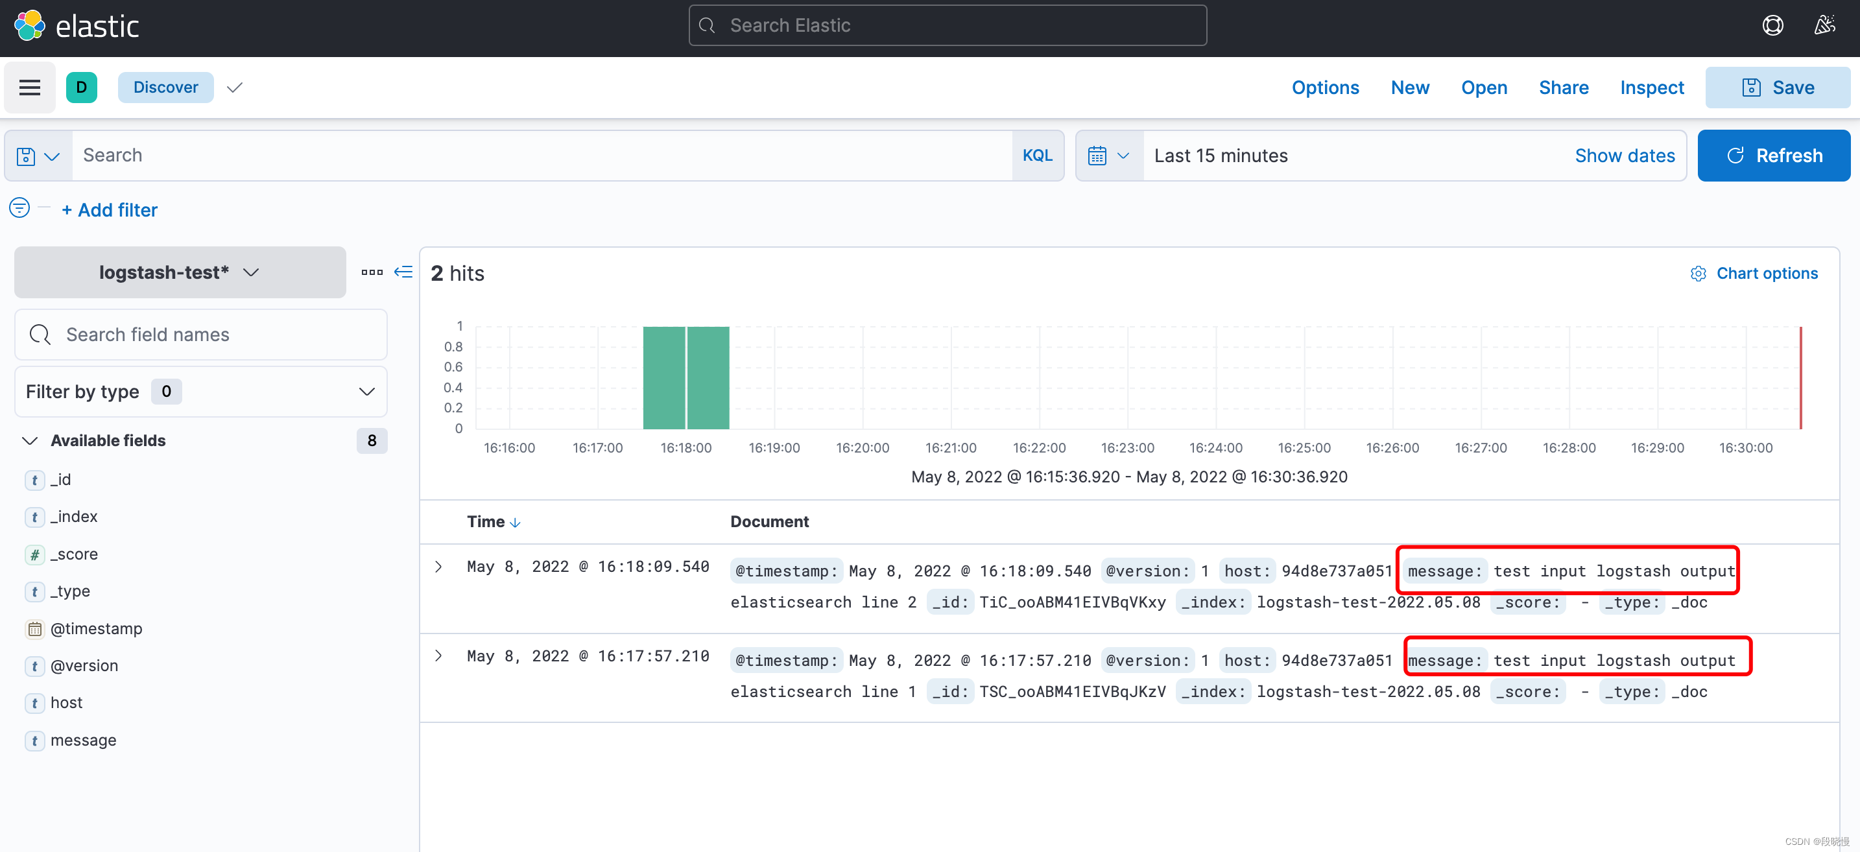Click the _score number type icon

pos(34,554)
